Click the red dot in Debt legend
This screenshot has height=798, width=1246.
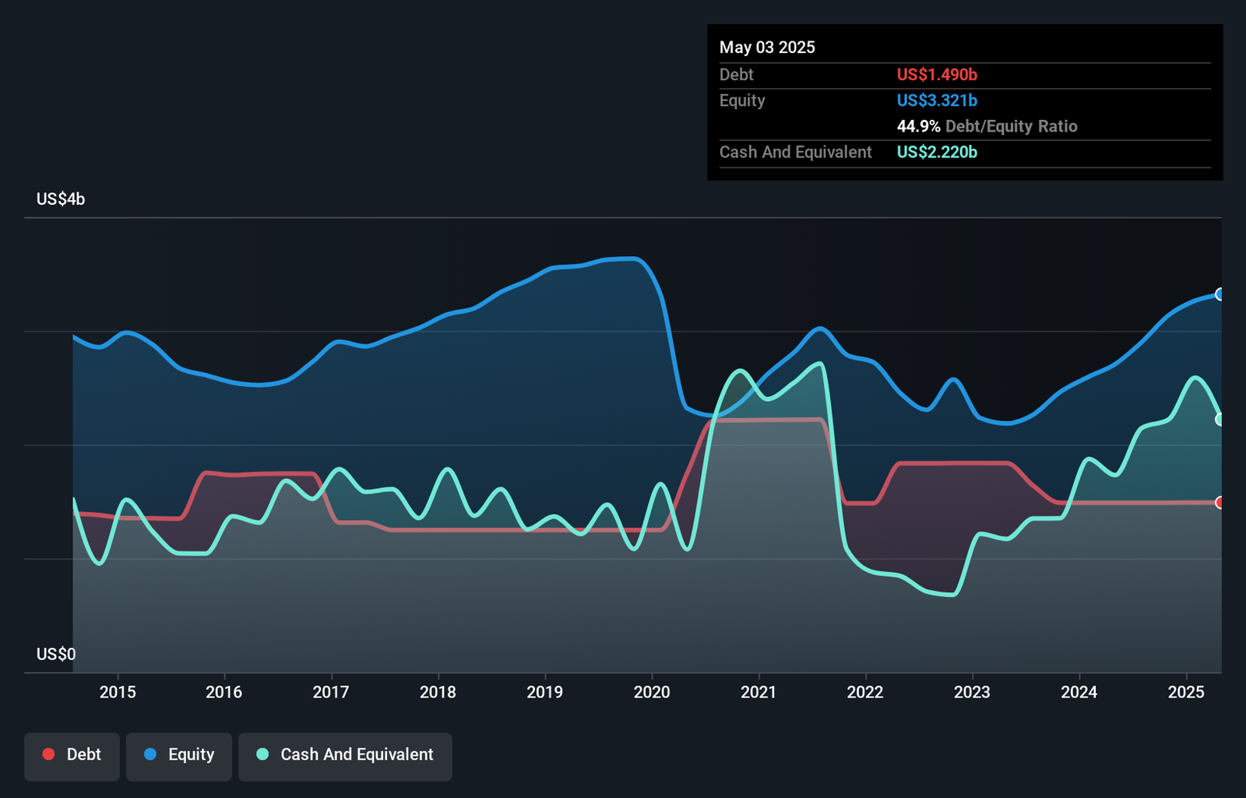[48, 754]
